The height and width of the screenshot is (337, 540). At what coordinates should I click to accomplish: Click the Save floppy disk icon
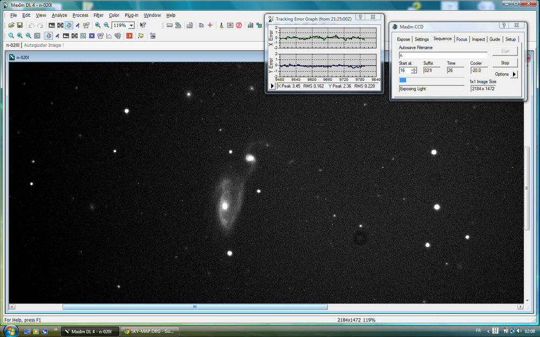[20, 25]
